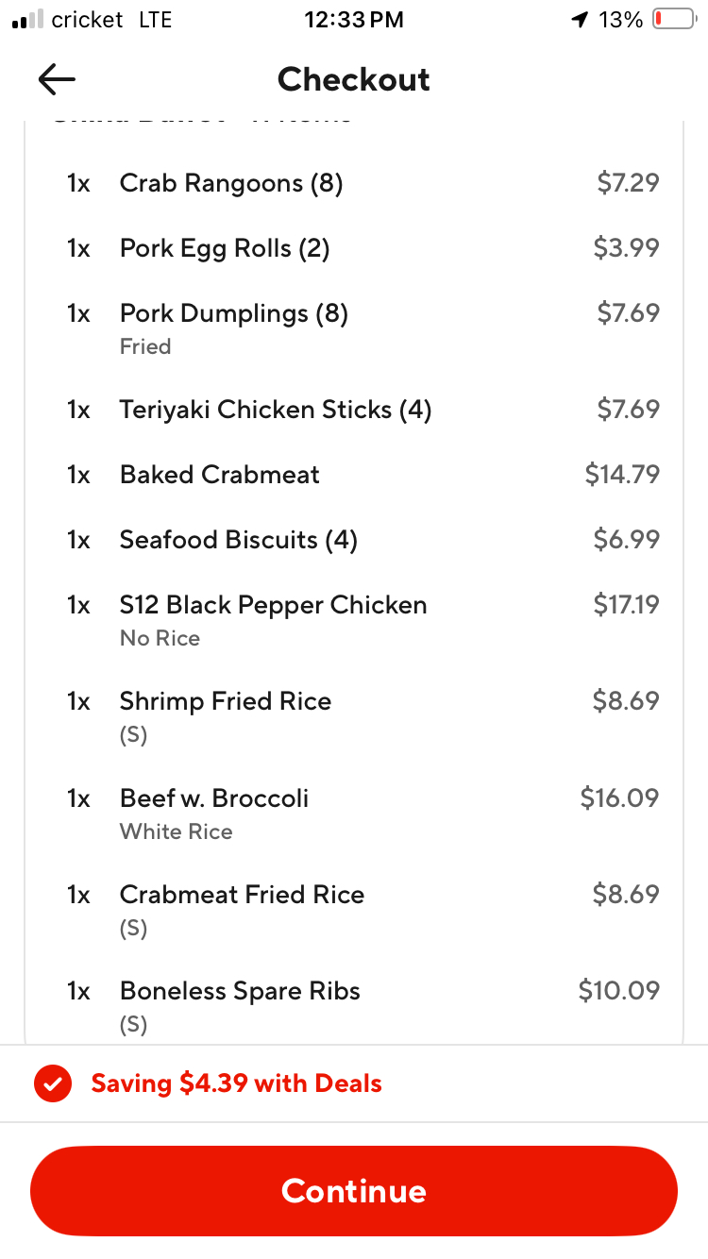Tap the location arrow status icon
Image resolution: width=708 pixels, height=1259 pixels.
click(x=580, y=20)
